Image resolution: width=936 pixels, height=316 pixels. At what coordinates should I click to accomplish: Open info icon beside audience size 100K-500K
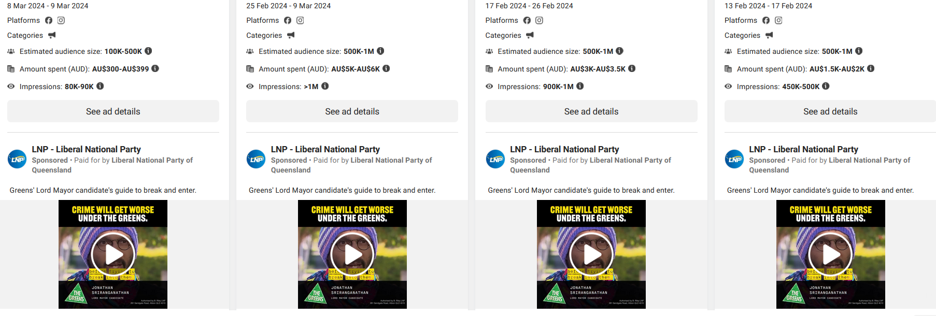point(148,51)
